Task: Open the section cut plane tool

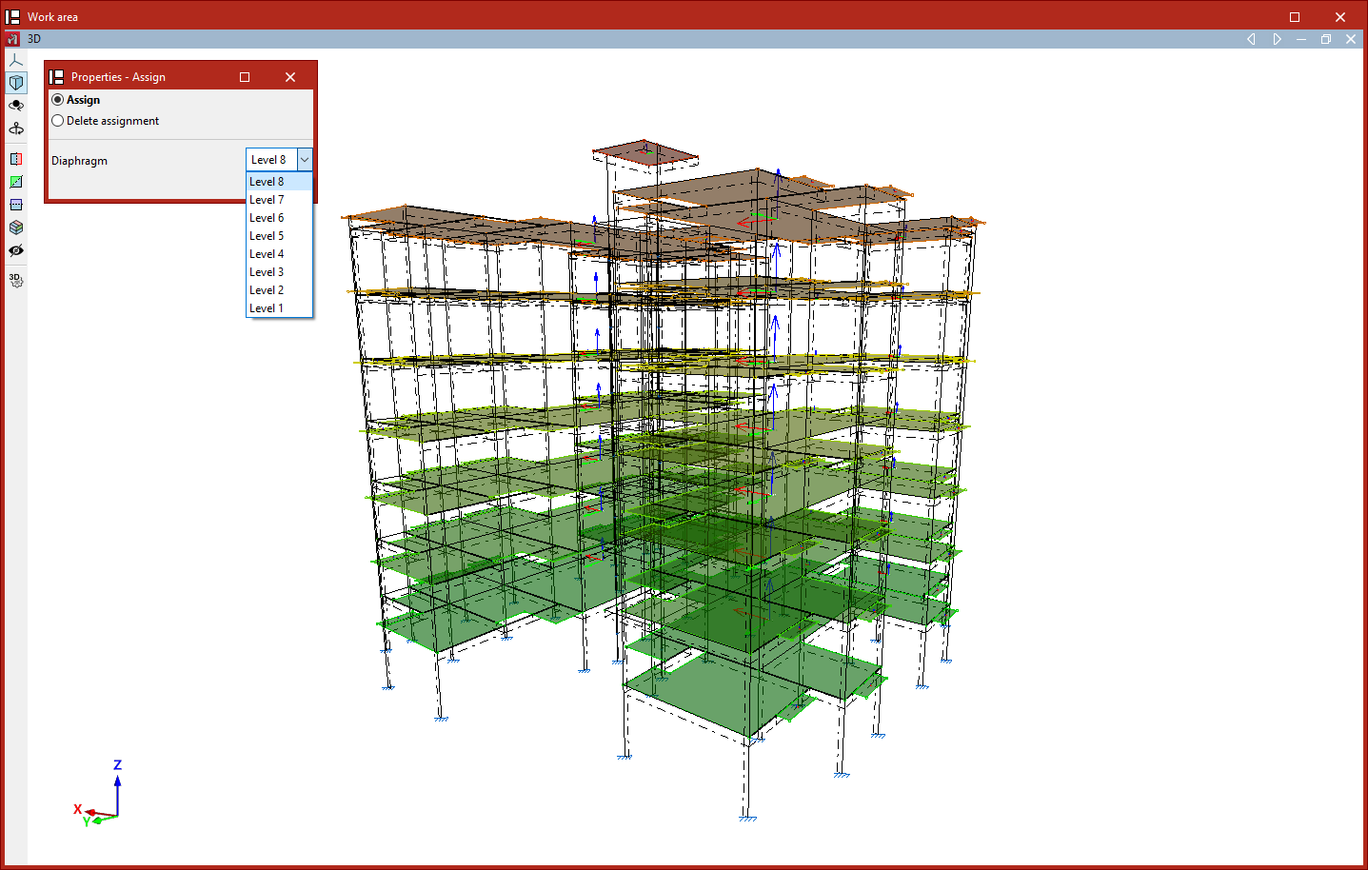Action: tap(16, 159)
